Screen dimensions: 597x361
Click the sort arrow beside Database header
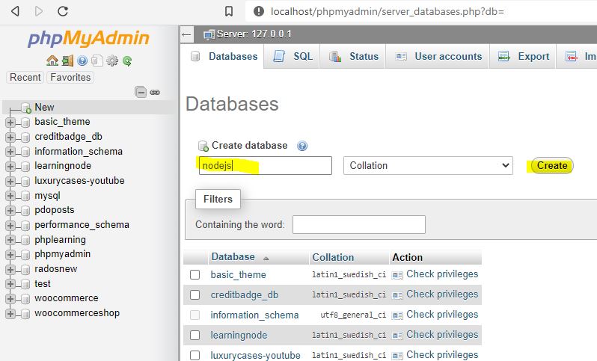[x=266, y=259]
